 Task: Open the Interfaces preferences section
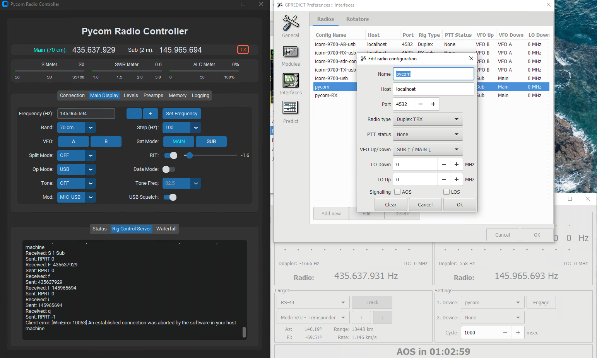tap(291, 84)
